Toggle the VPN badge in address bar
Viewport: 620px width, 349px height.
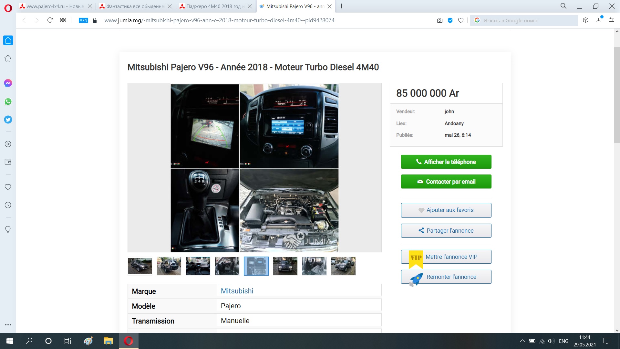(x=83, y=20)
